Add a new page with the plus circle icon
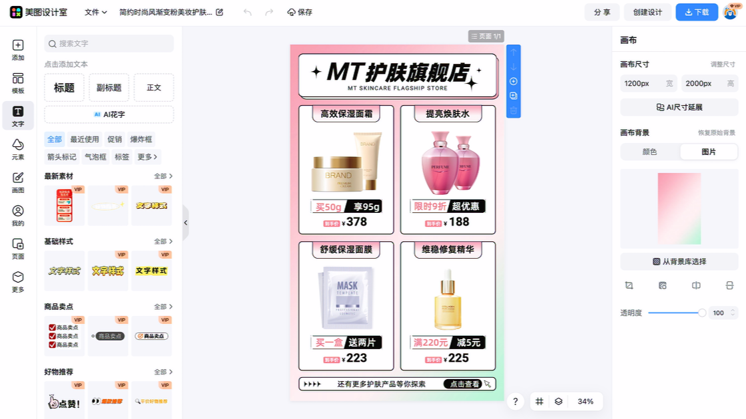The height and width of the screenshot is (419, 746). pos(514,81)
